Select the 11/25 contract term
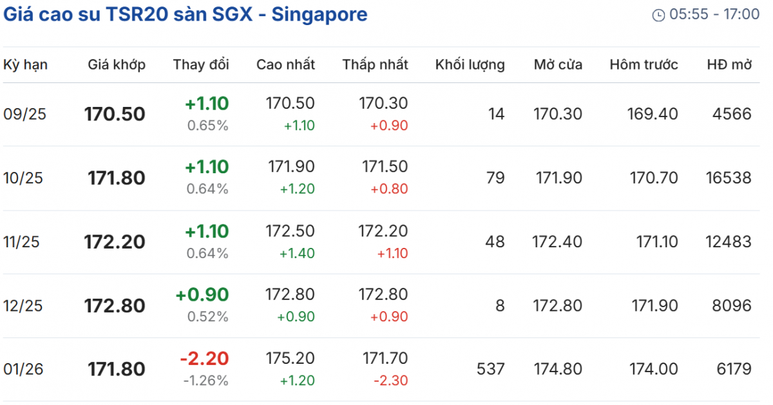The height and width of the screenshot is (405, 773). click(21, 241)
